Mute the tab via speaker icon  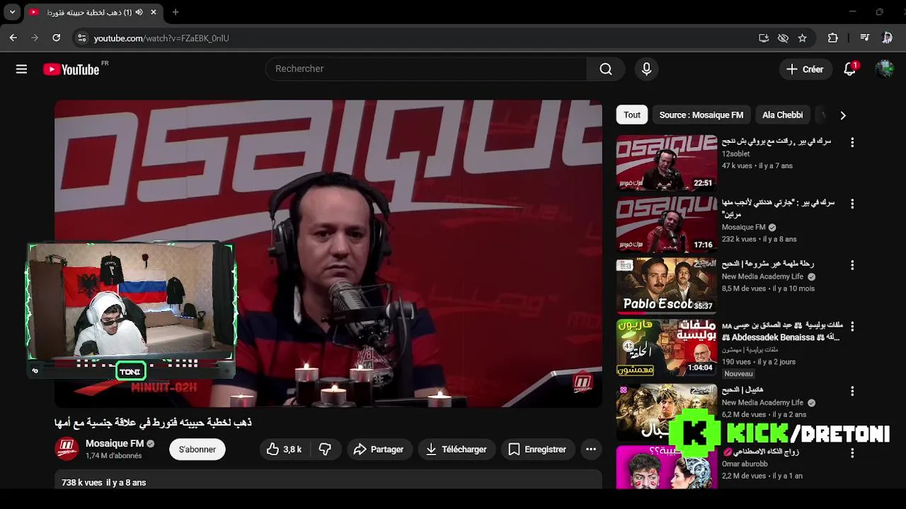(x=139, y=12)
